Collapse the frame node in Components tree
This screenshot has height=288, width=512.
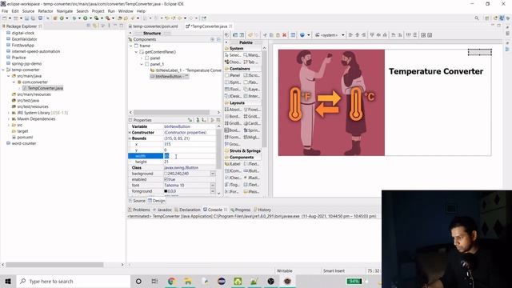tap(131, 46)
